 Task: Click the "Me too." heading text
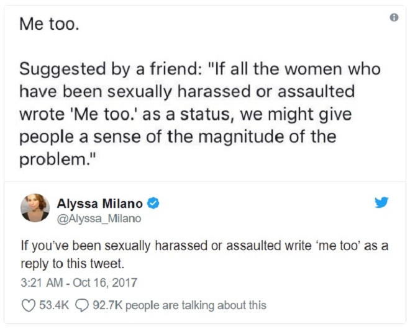point(49,25)
